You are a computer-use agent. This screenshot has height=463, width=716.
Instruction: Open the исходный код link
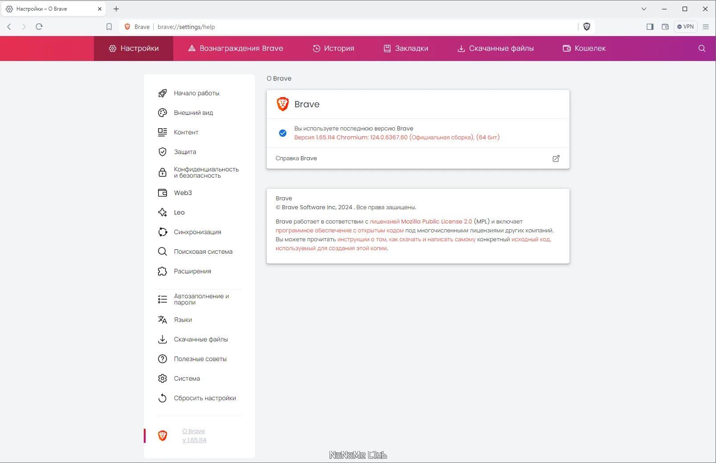click(531, 239)
